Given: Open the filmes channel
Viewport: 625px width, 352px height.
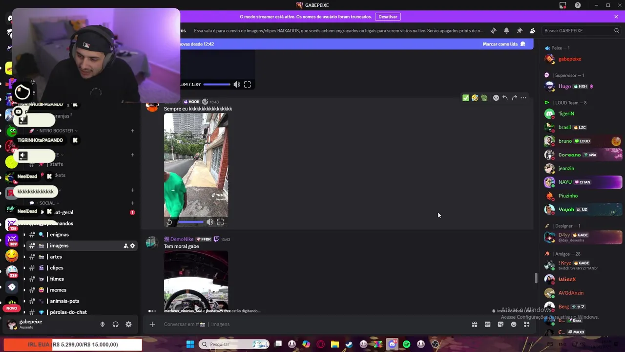Looking at the screenshot, I should 81,279.
